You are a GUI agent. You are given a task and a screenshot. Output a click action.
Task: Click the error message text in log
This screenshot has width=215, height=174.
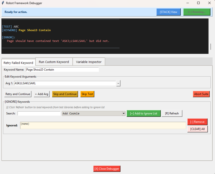(58, 41)
